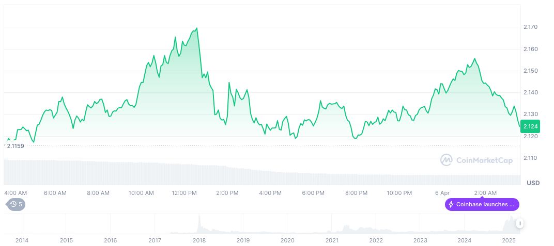Image resolution: width=554 pixels, height=246 pixels.
Task: Click the 12:00 PM time axis label
Action: pos(184,193)
